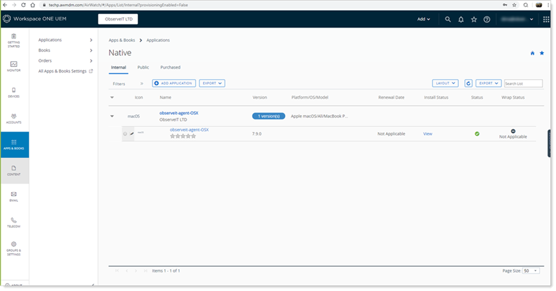Collapse the macOS observeit-agent-OSX row
Screen dimensions: 556x291
point(112,116)
